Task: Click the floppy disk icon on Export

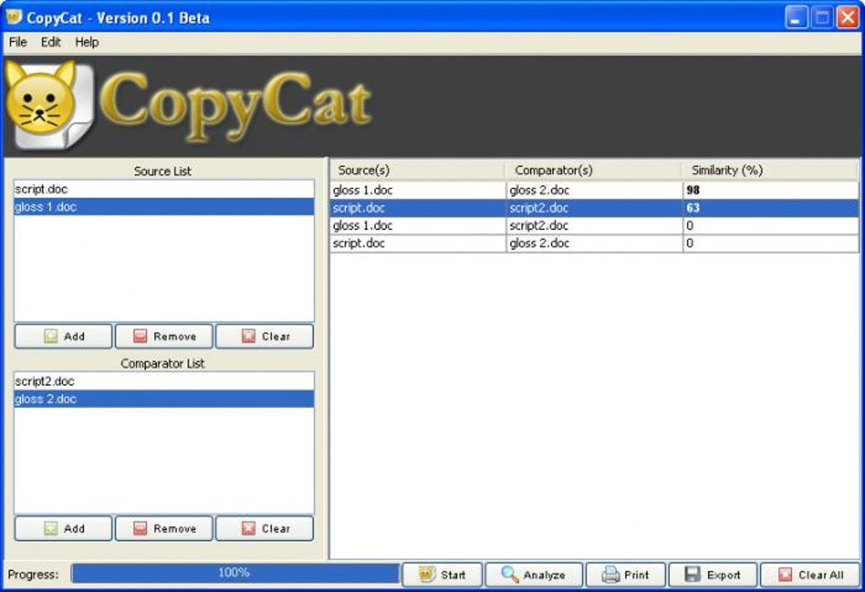Action: [692, 574]
